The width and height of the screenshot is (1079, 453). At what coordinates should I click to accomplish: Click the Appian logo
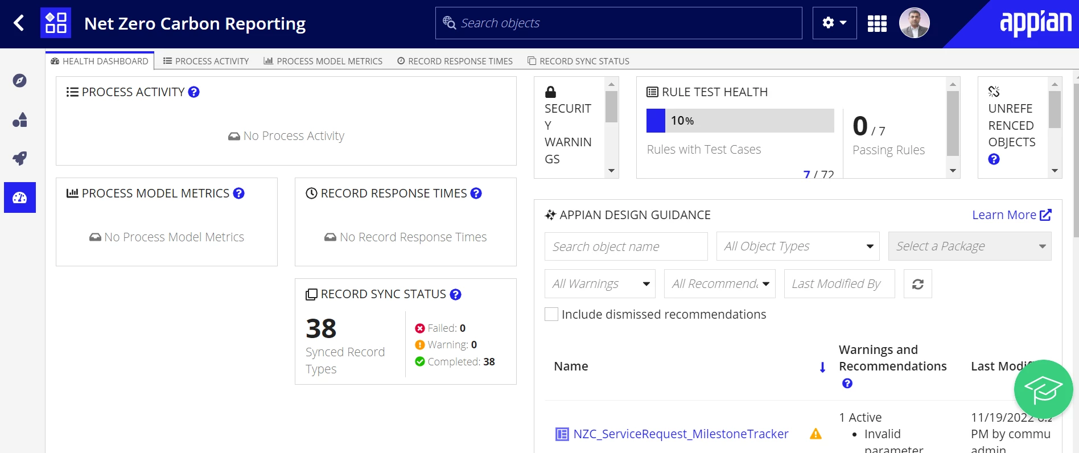[1036, 23]
